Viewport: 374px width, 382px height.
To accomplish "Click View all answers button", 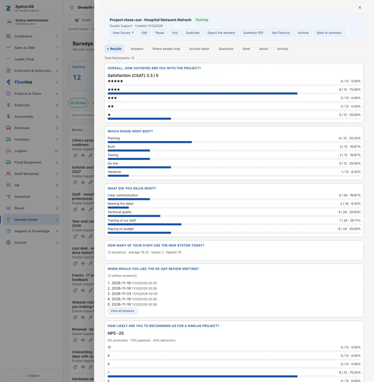I will pos(122,311).
